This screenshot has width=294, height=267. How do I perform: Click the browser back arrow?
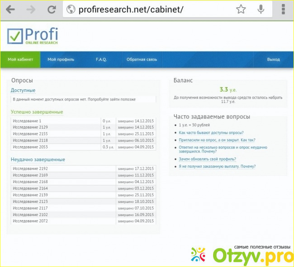[x=9, y=9]
